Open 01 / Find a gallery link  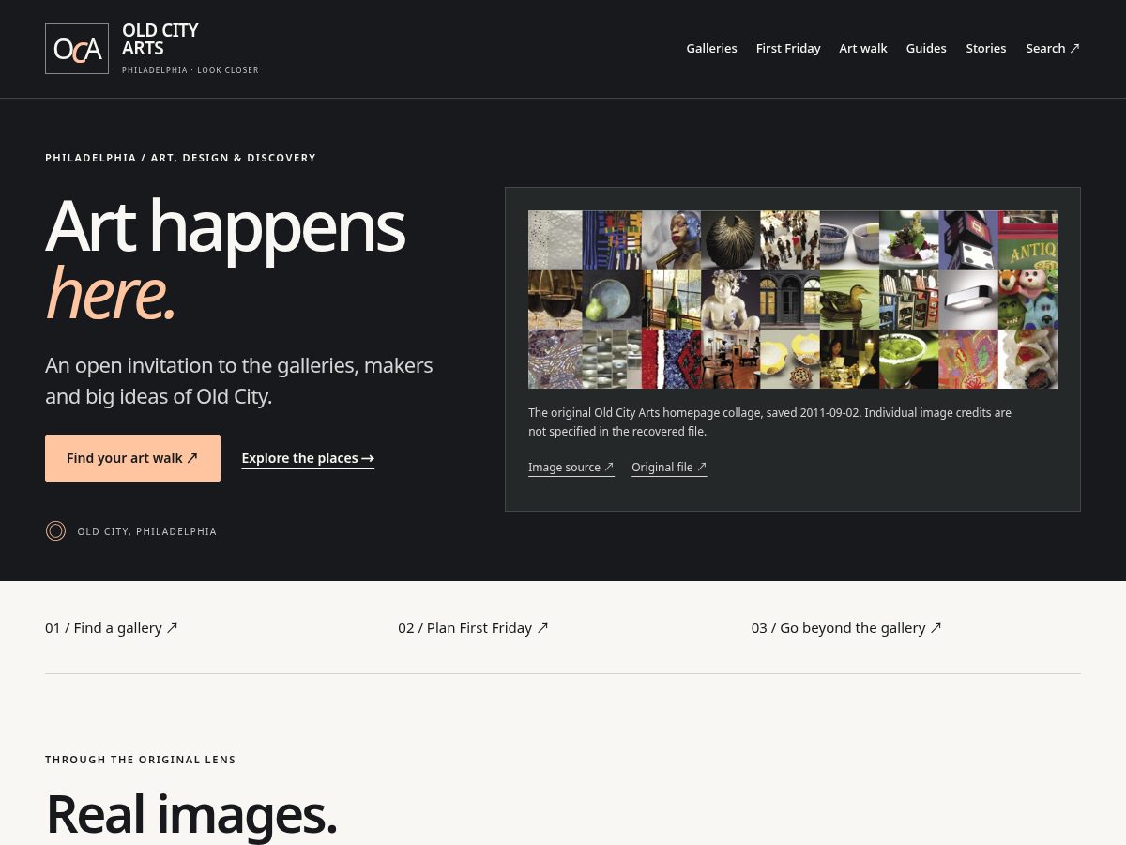pos(112,628)
